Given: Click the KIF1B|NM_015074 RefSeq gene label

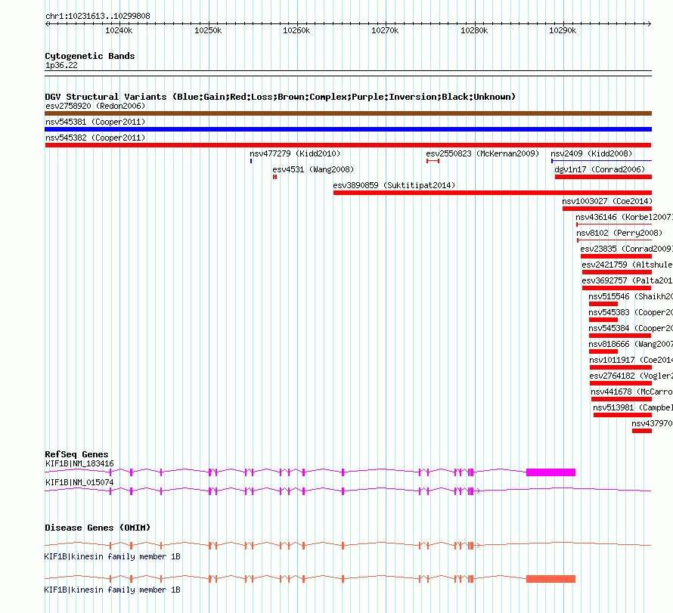Looking at the screenshot, I should (80, 482).
